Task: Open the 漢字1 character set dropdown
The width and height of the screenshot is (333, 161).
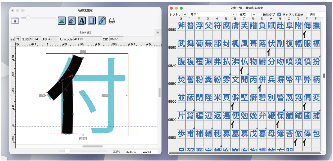Action: coord(212,15)
